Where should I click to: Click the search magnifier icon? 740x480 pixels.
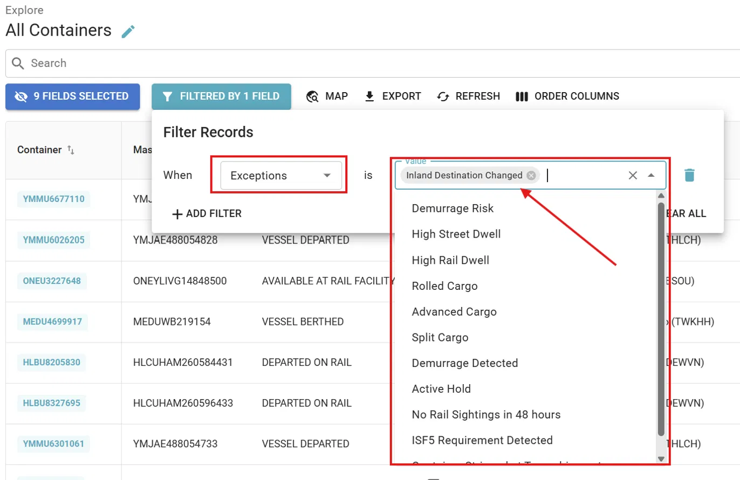point(18,64)
